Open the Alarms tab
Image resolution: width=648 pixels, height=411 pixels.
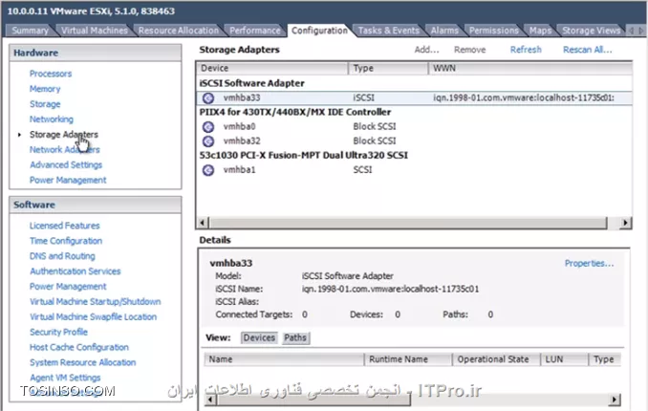click(x=444, y=31)
